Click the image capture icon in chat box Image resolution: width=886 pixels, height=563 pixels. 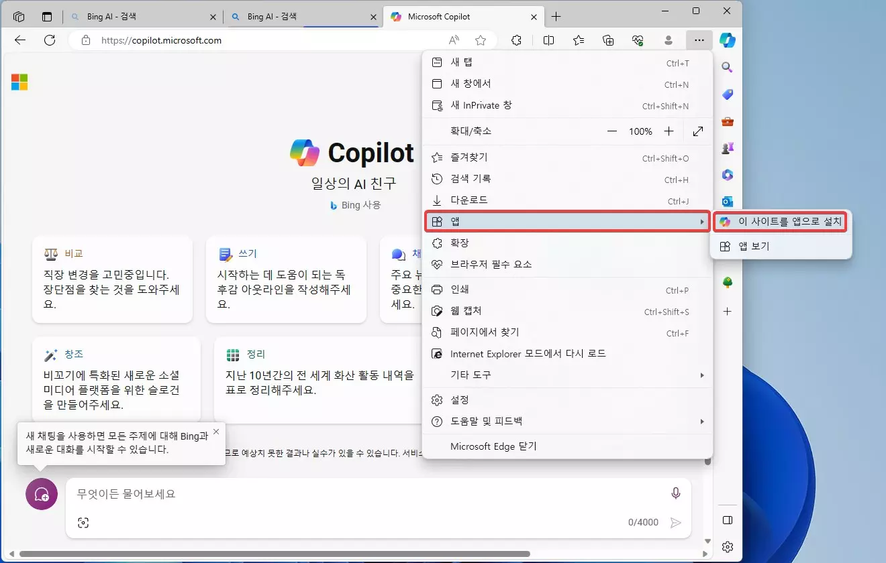[83, 522]
